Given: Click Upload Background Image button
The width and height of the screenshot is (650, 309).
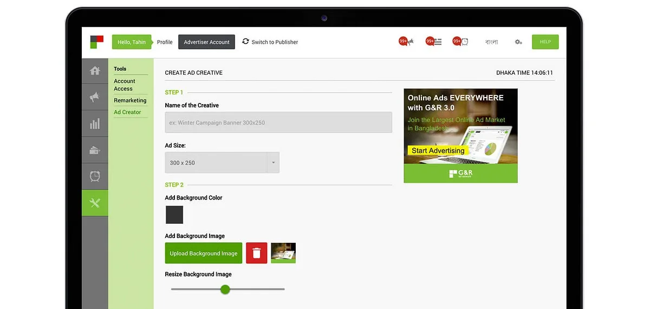Looking at the screenshot, I should (204, 253).
